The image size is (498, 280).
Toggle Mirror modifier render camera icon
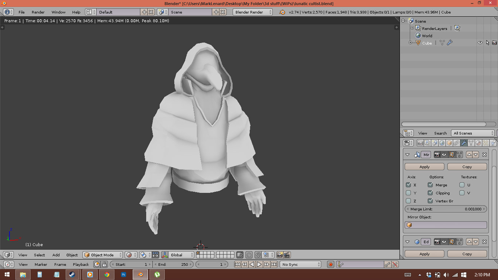point(437,155)
